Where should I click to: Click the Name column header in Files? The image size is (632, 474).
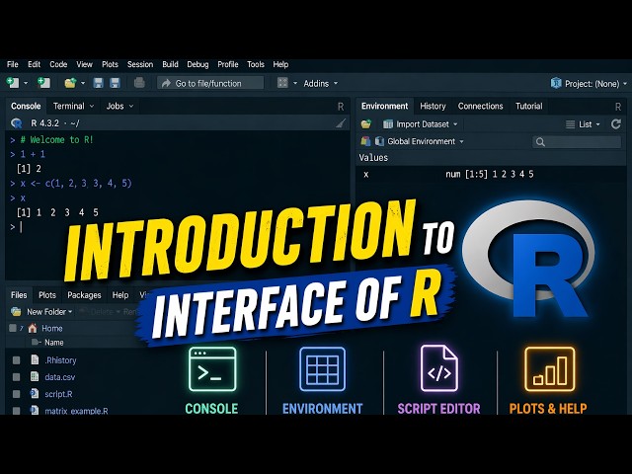[54, 343]
